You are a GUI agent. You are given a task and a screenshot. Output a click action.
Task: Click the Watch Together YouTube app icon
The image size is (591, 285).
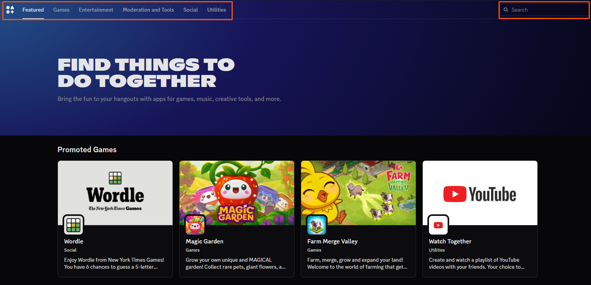click(438, 225)
